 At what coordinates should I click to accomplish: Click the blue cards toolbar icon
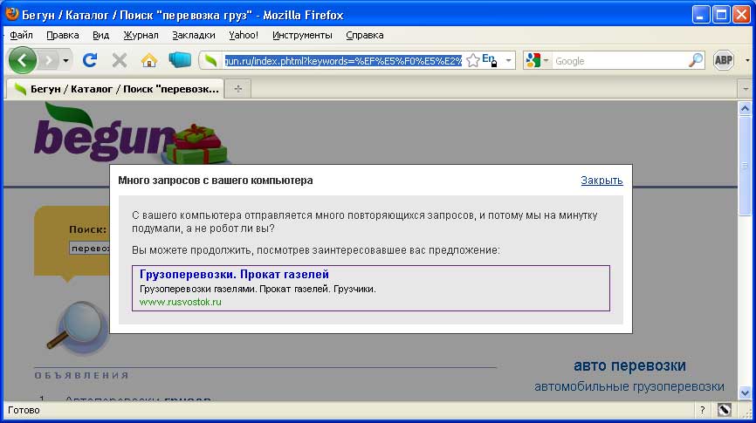[180, 59]
